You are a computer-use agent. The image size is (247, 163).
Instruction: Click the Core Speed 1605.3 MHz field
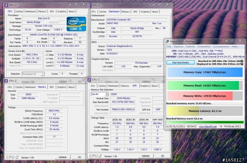32,55
